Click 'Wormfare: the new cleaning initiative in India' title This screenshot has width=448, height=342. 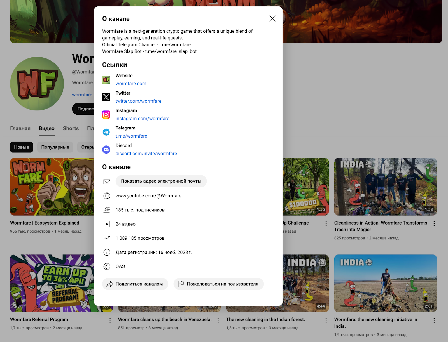click(375, 323)
